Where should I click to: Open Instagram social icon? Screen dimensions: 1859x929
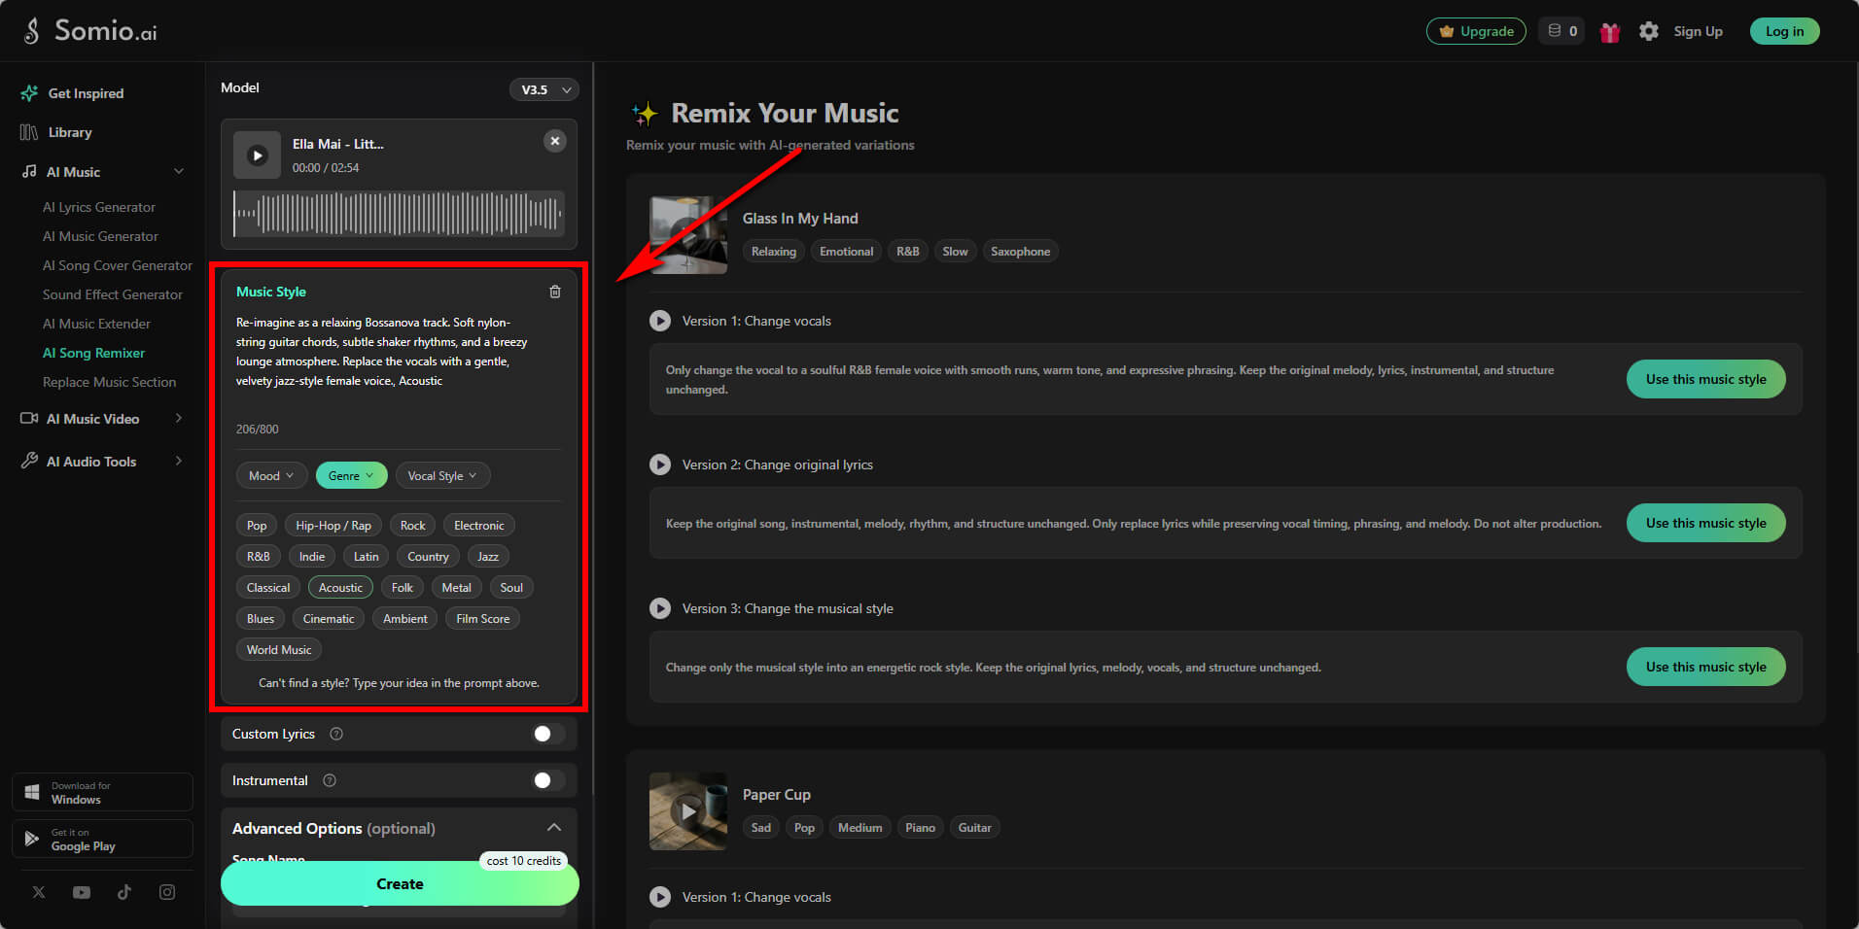click(x=167, y=892)
